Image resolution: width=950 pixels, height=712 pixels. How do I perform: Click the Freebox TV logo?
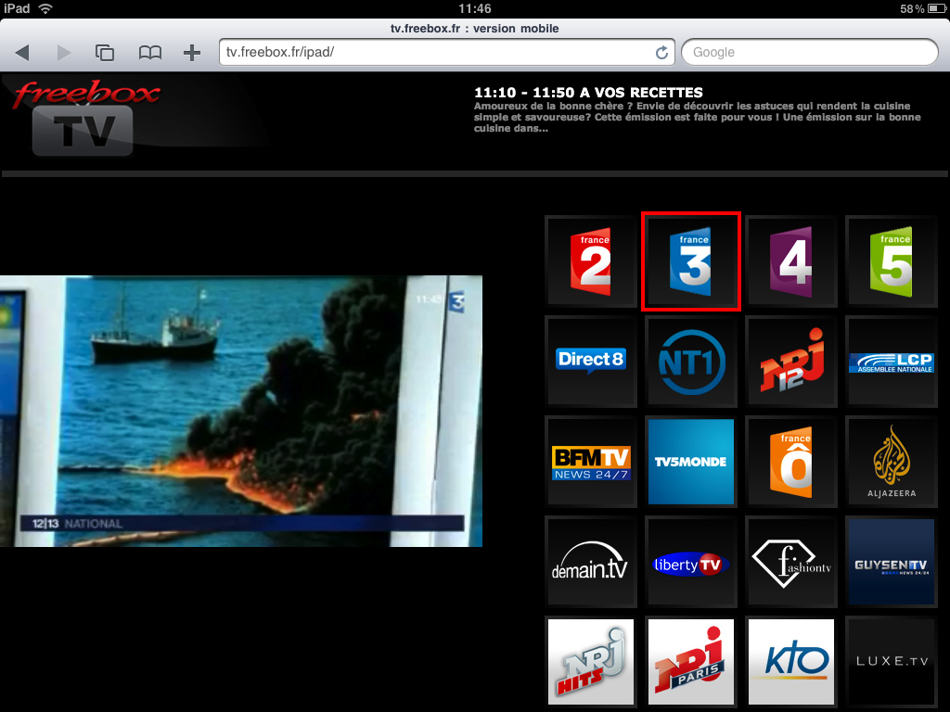[86, 118]
